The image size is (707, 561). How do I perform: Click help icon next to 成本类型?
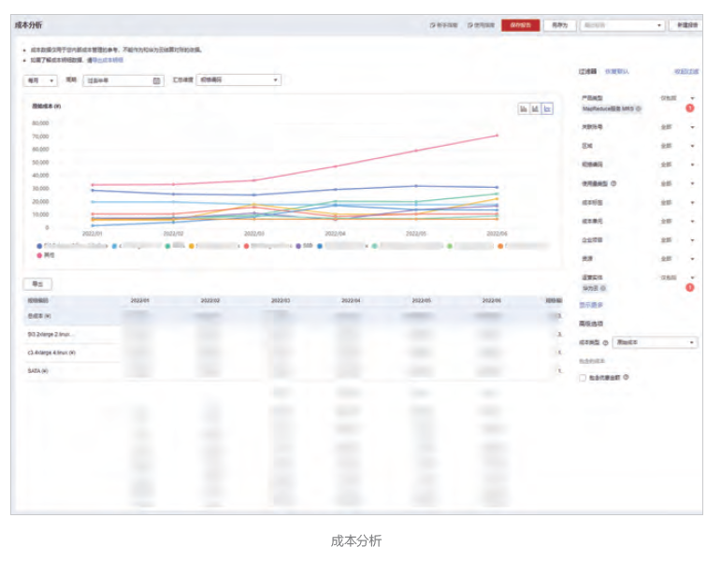coord(605,343)
